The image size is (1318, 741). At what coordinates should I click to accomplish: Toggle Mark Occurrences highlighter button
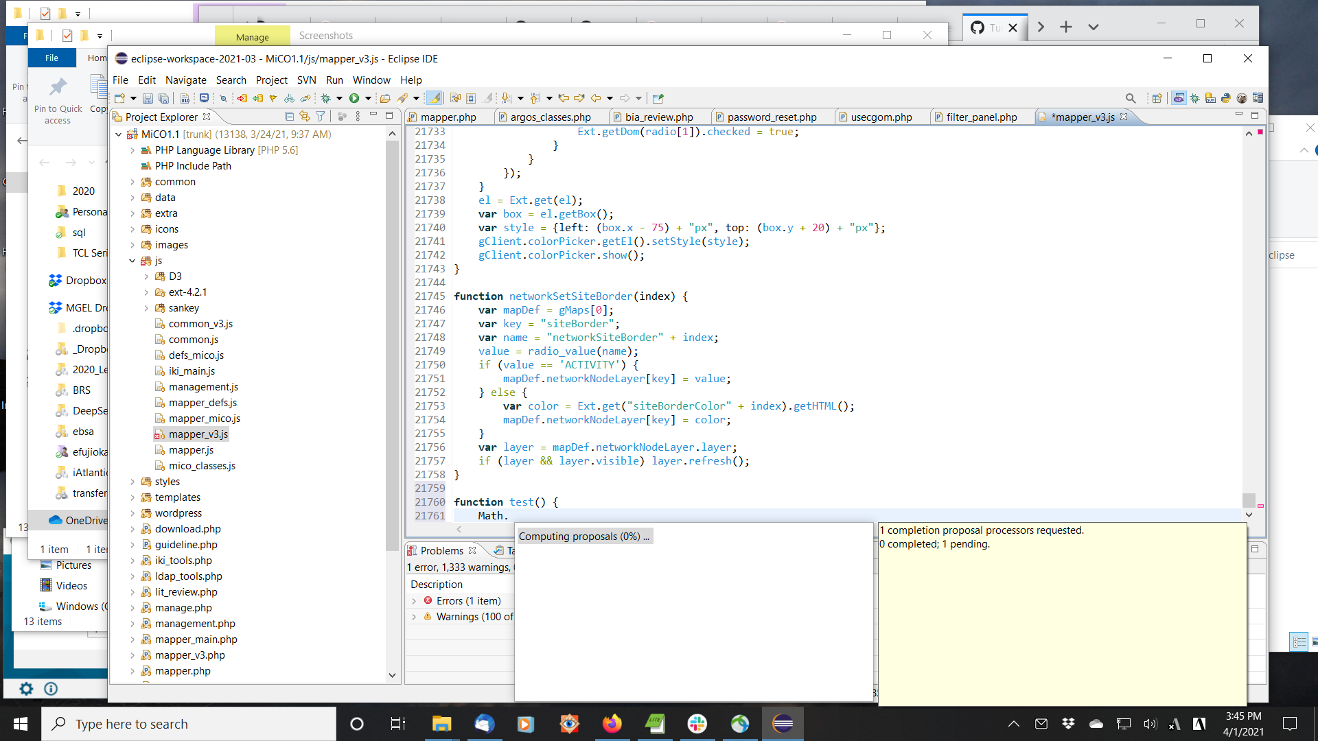click(435, 99)
